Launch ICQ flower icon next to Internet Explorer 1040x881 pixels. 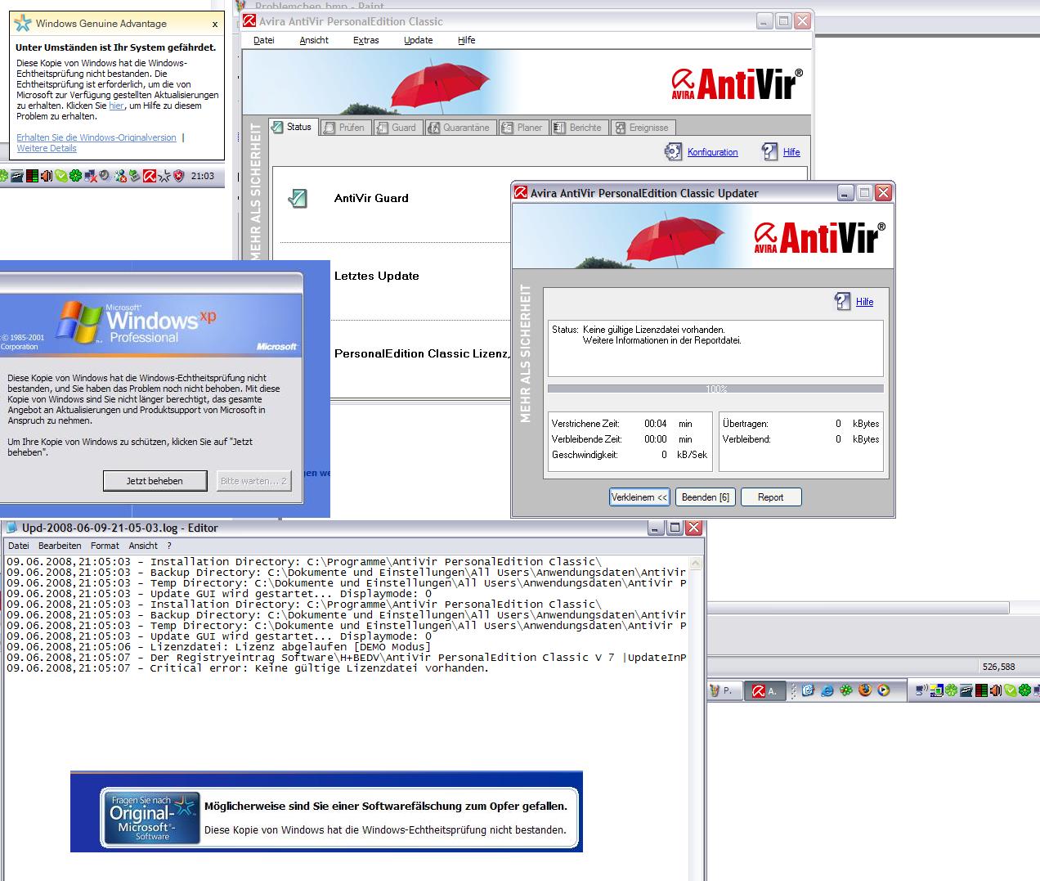click(846, 690)
